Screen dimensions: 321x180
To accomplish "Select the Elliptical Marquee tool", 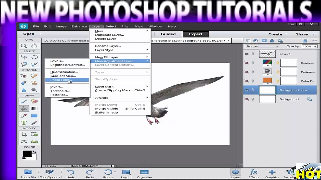I will 34,57.
